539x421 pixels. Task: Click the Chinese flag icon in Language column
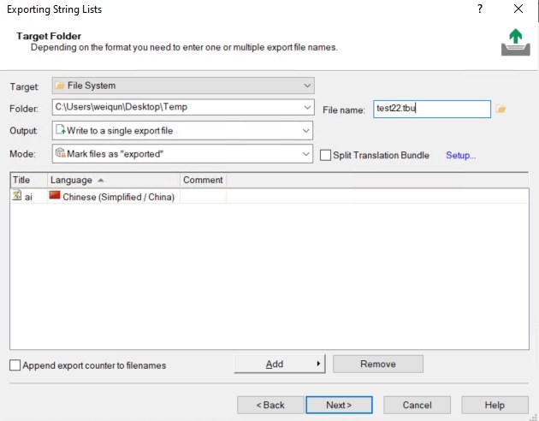pos(56,197)
